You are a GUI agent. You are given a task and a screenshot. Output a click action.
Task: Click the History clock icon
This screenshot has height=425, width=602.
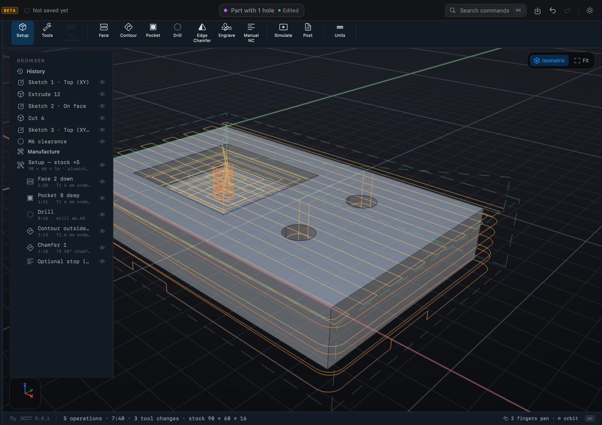coord(20,71)
